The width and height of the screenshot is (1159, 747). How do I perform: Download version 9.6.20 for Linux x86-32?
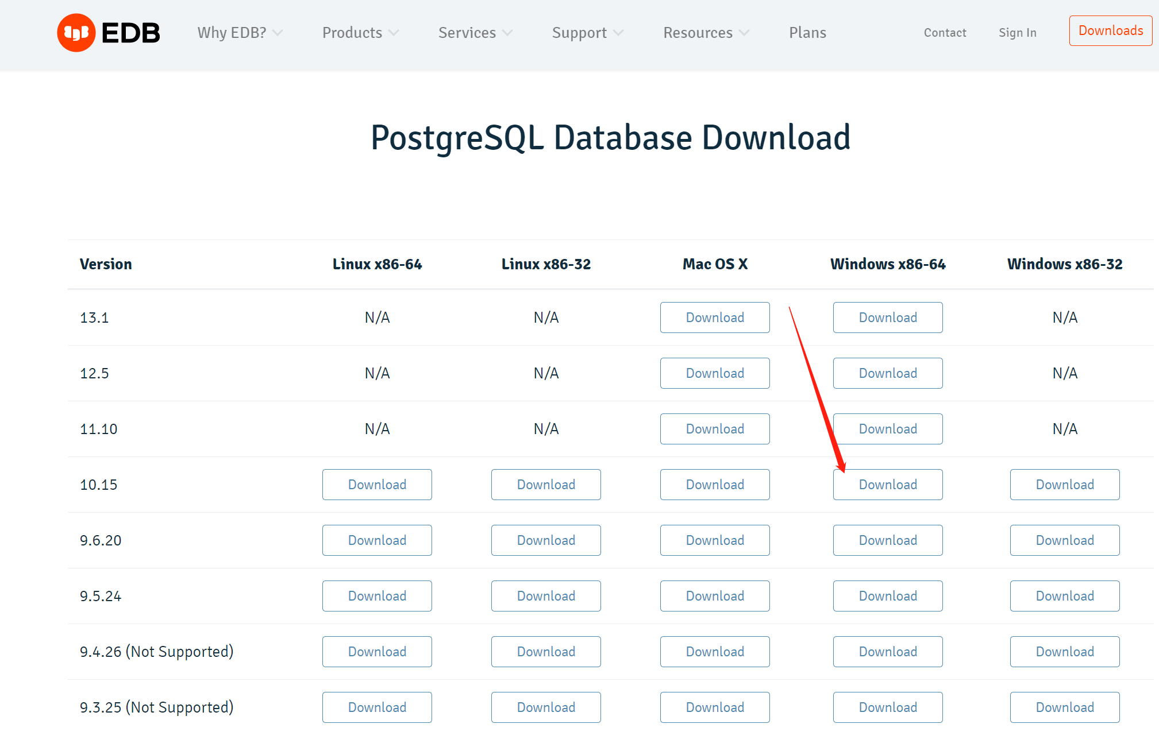[x=545, y=540]
